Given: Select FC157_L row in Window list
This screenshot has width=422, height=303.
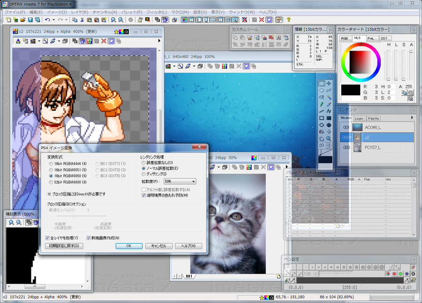Looking at the screenshot, I should (x=377, y=147).
